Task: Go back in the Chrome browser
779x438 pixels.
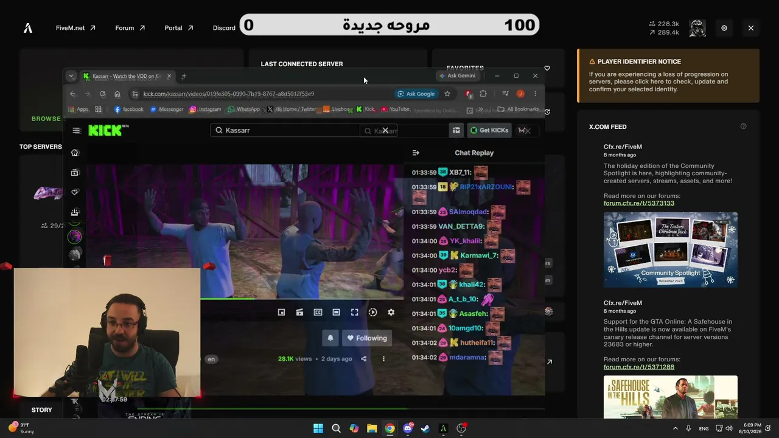Action: point(73,94)
